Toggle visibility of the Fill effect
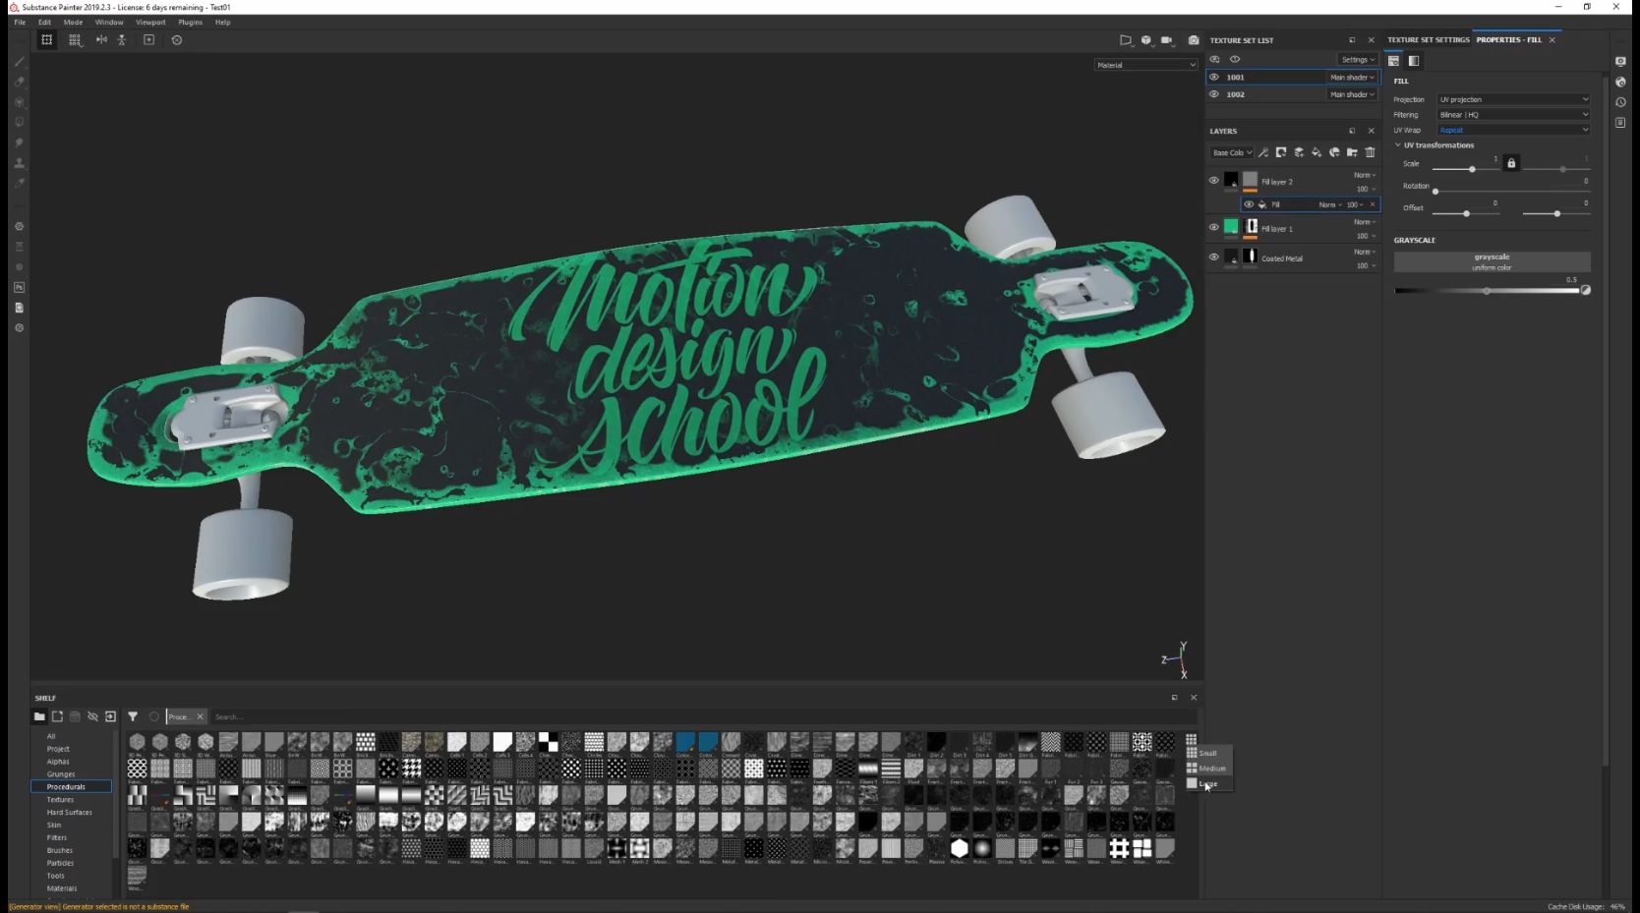This screenshot has width=1640, height=913. [x=1249, y=204]
